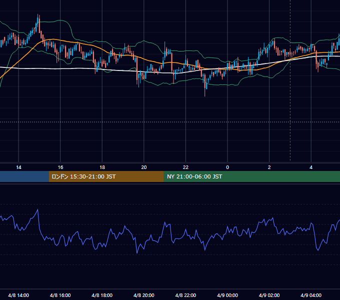
Task: Click the 4/9 04:00 label on indicator axis
Action: tap(311, 295)
